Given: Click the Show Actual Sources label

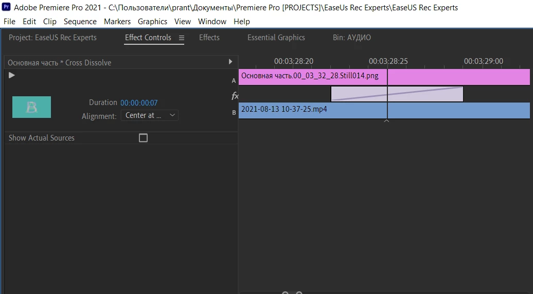Looking at the screenshot, I should point(42,138).
